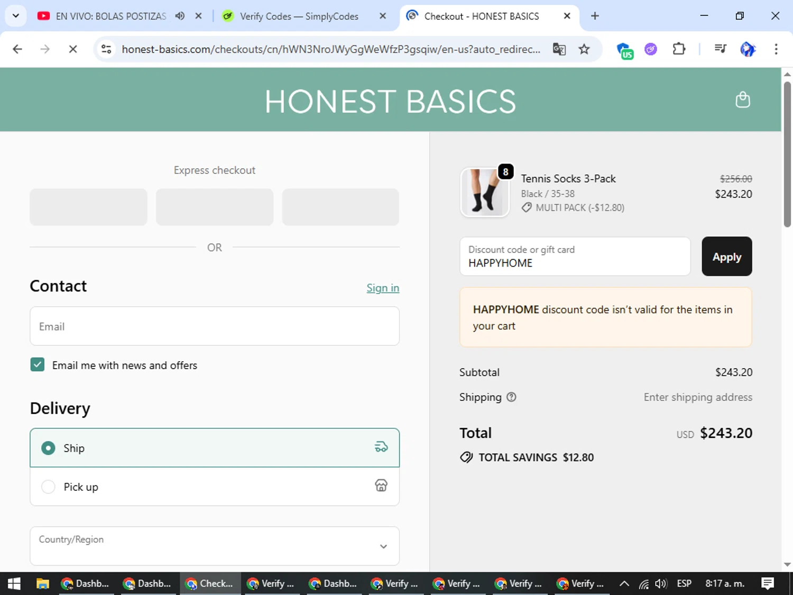The width and height of the screenshot is (793, 595).
Task: Click the shipping info help icon
Action: [511, 397]
